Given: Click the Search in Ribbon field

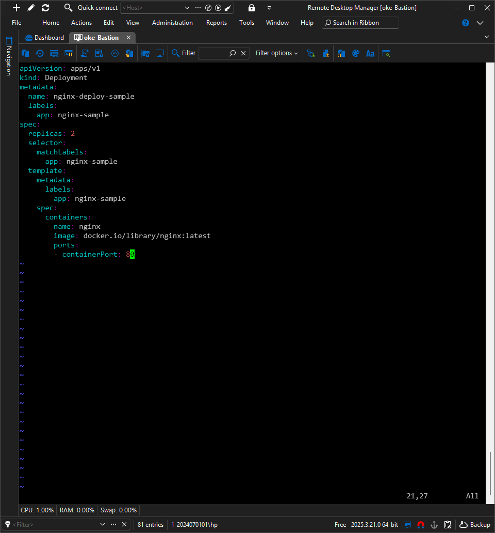Looking at the screenshot, I should [x=360, y=23].
